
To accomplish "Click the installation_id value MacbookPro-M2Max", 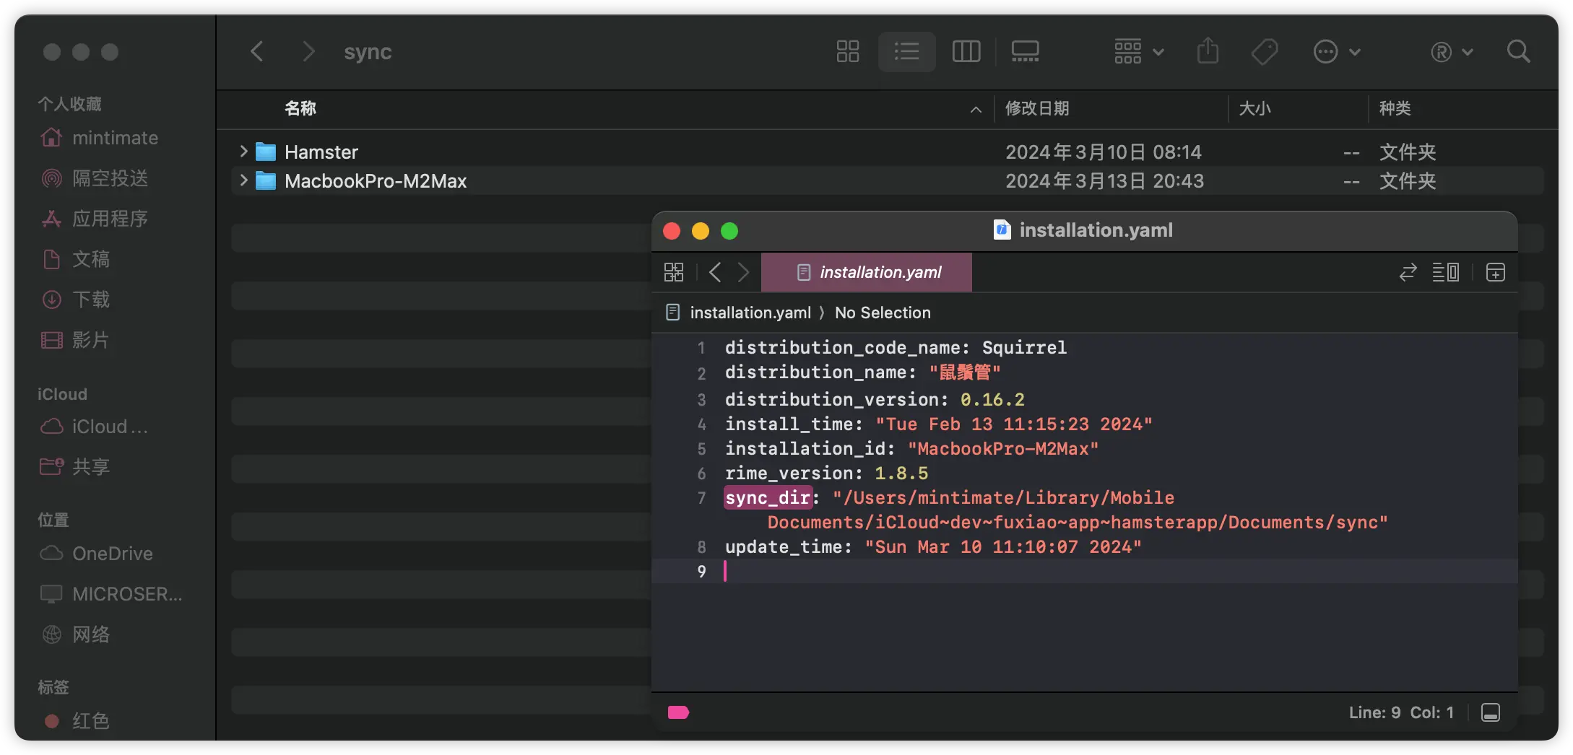I will [x=1003, y=448].
